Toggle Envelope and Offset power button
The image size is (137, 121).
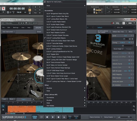tap(129, 57)
